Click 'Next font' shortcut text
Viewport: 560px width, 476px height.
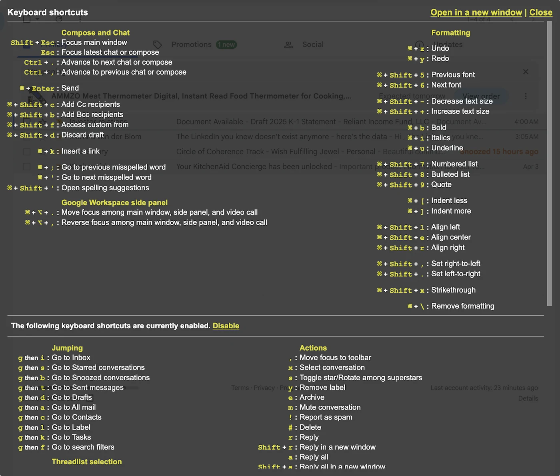click(x=446, y=85)
